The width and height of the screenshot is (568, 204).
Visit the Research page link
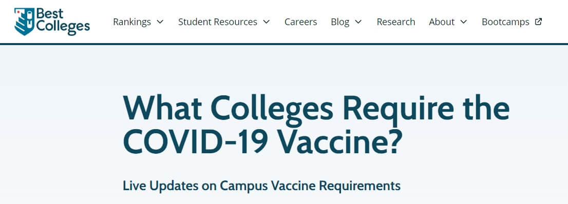(x=396, y=22)
